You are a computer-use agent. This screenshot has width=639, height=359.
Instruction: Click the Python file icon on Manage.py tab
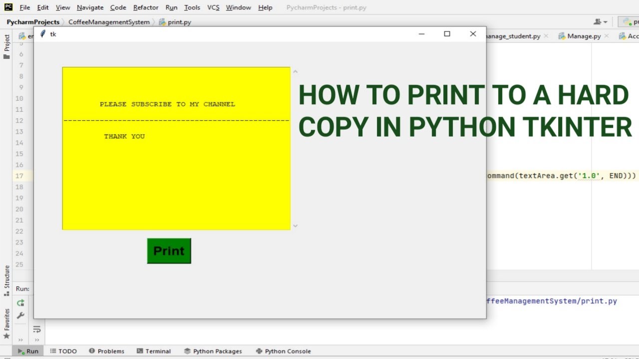(562, 36)
